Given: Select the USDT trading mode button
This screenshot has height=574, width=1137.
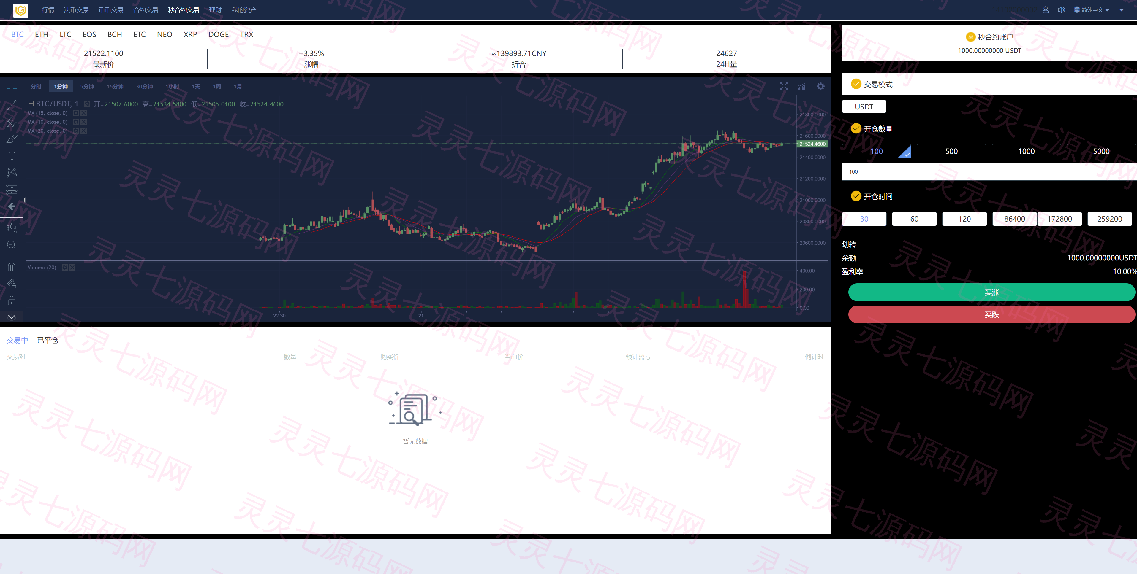Looking at the screenshot, I should pyautogui.click(x=864, y=107).
